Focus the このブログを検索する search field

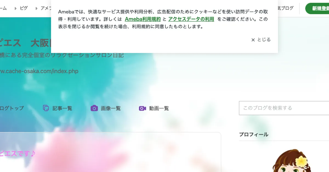tap(284, 108)
